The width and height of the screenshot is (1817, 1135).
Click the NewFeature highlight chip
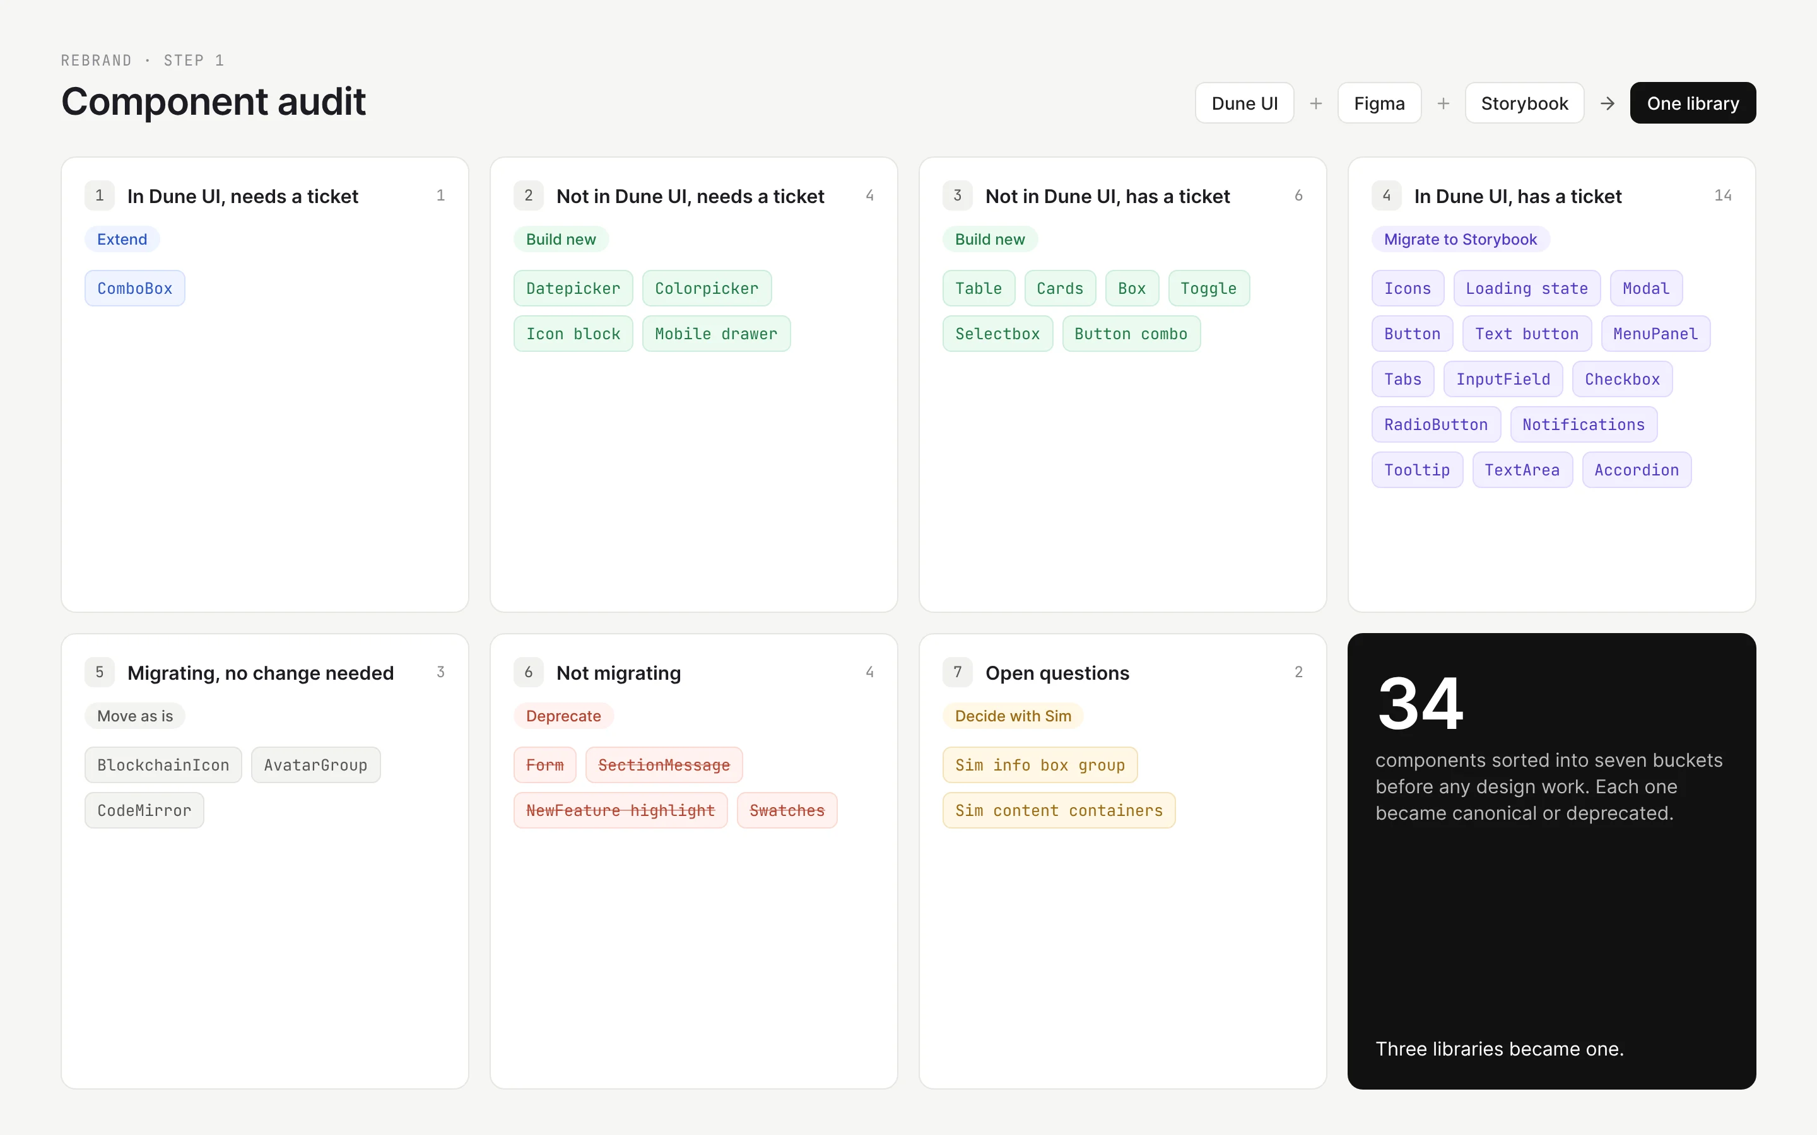coord(621,811)
